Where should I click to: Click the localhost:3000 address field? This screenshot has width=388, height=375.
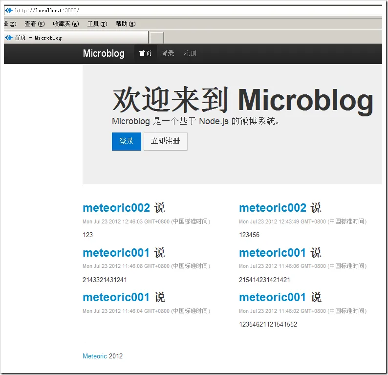tap(193, 10)
